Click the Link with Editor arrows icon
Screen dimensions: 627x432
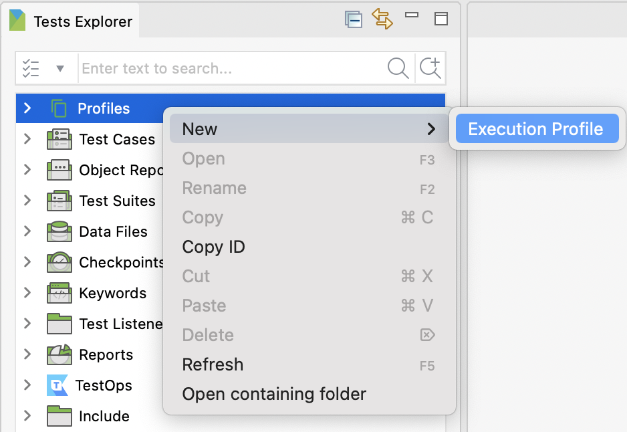click(382, 19)
